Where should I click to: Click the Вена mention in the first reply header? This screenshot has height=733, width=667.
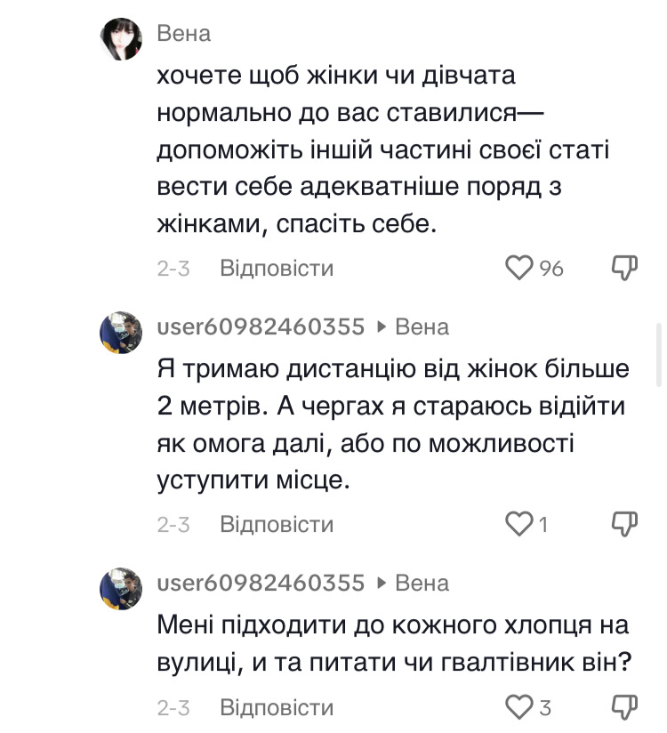(422, 326)
